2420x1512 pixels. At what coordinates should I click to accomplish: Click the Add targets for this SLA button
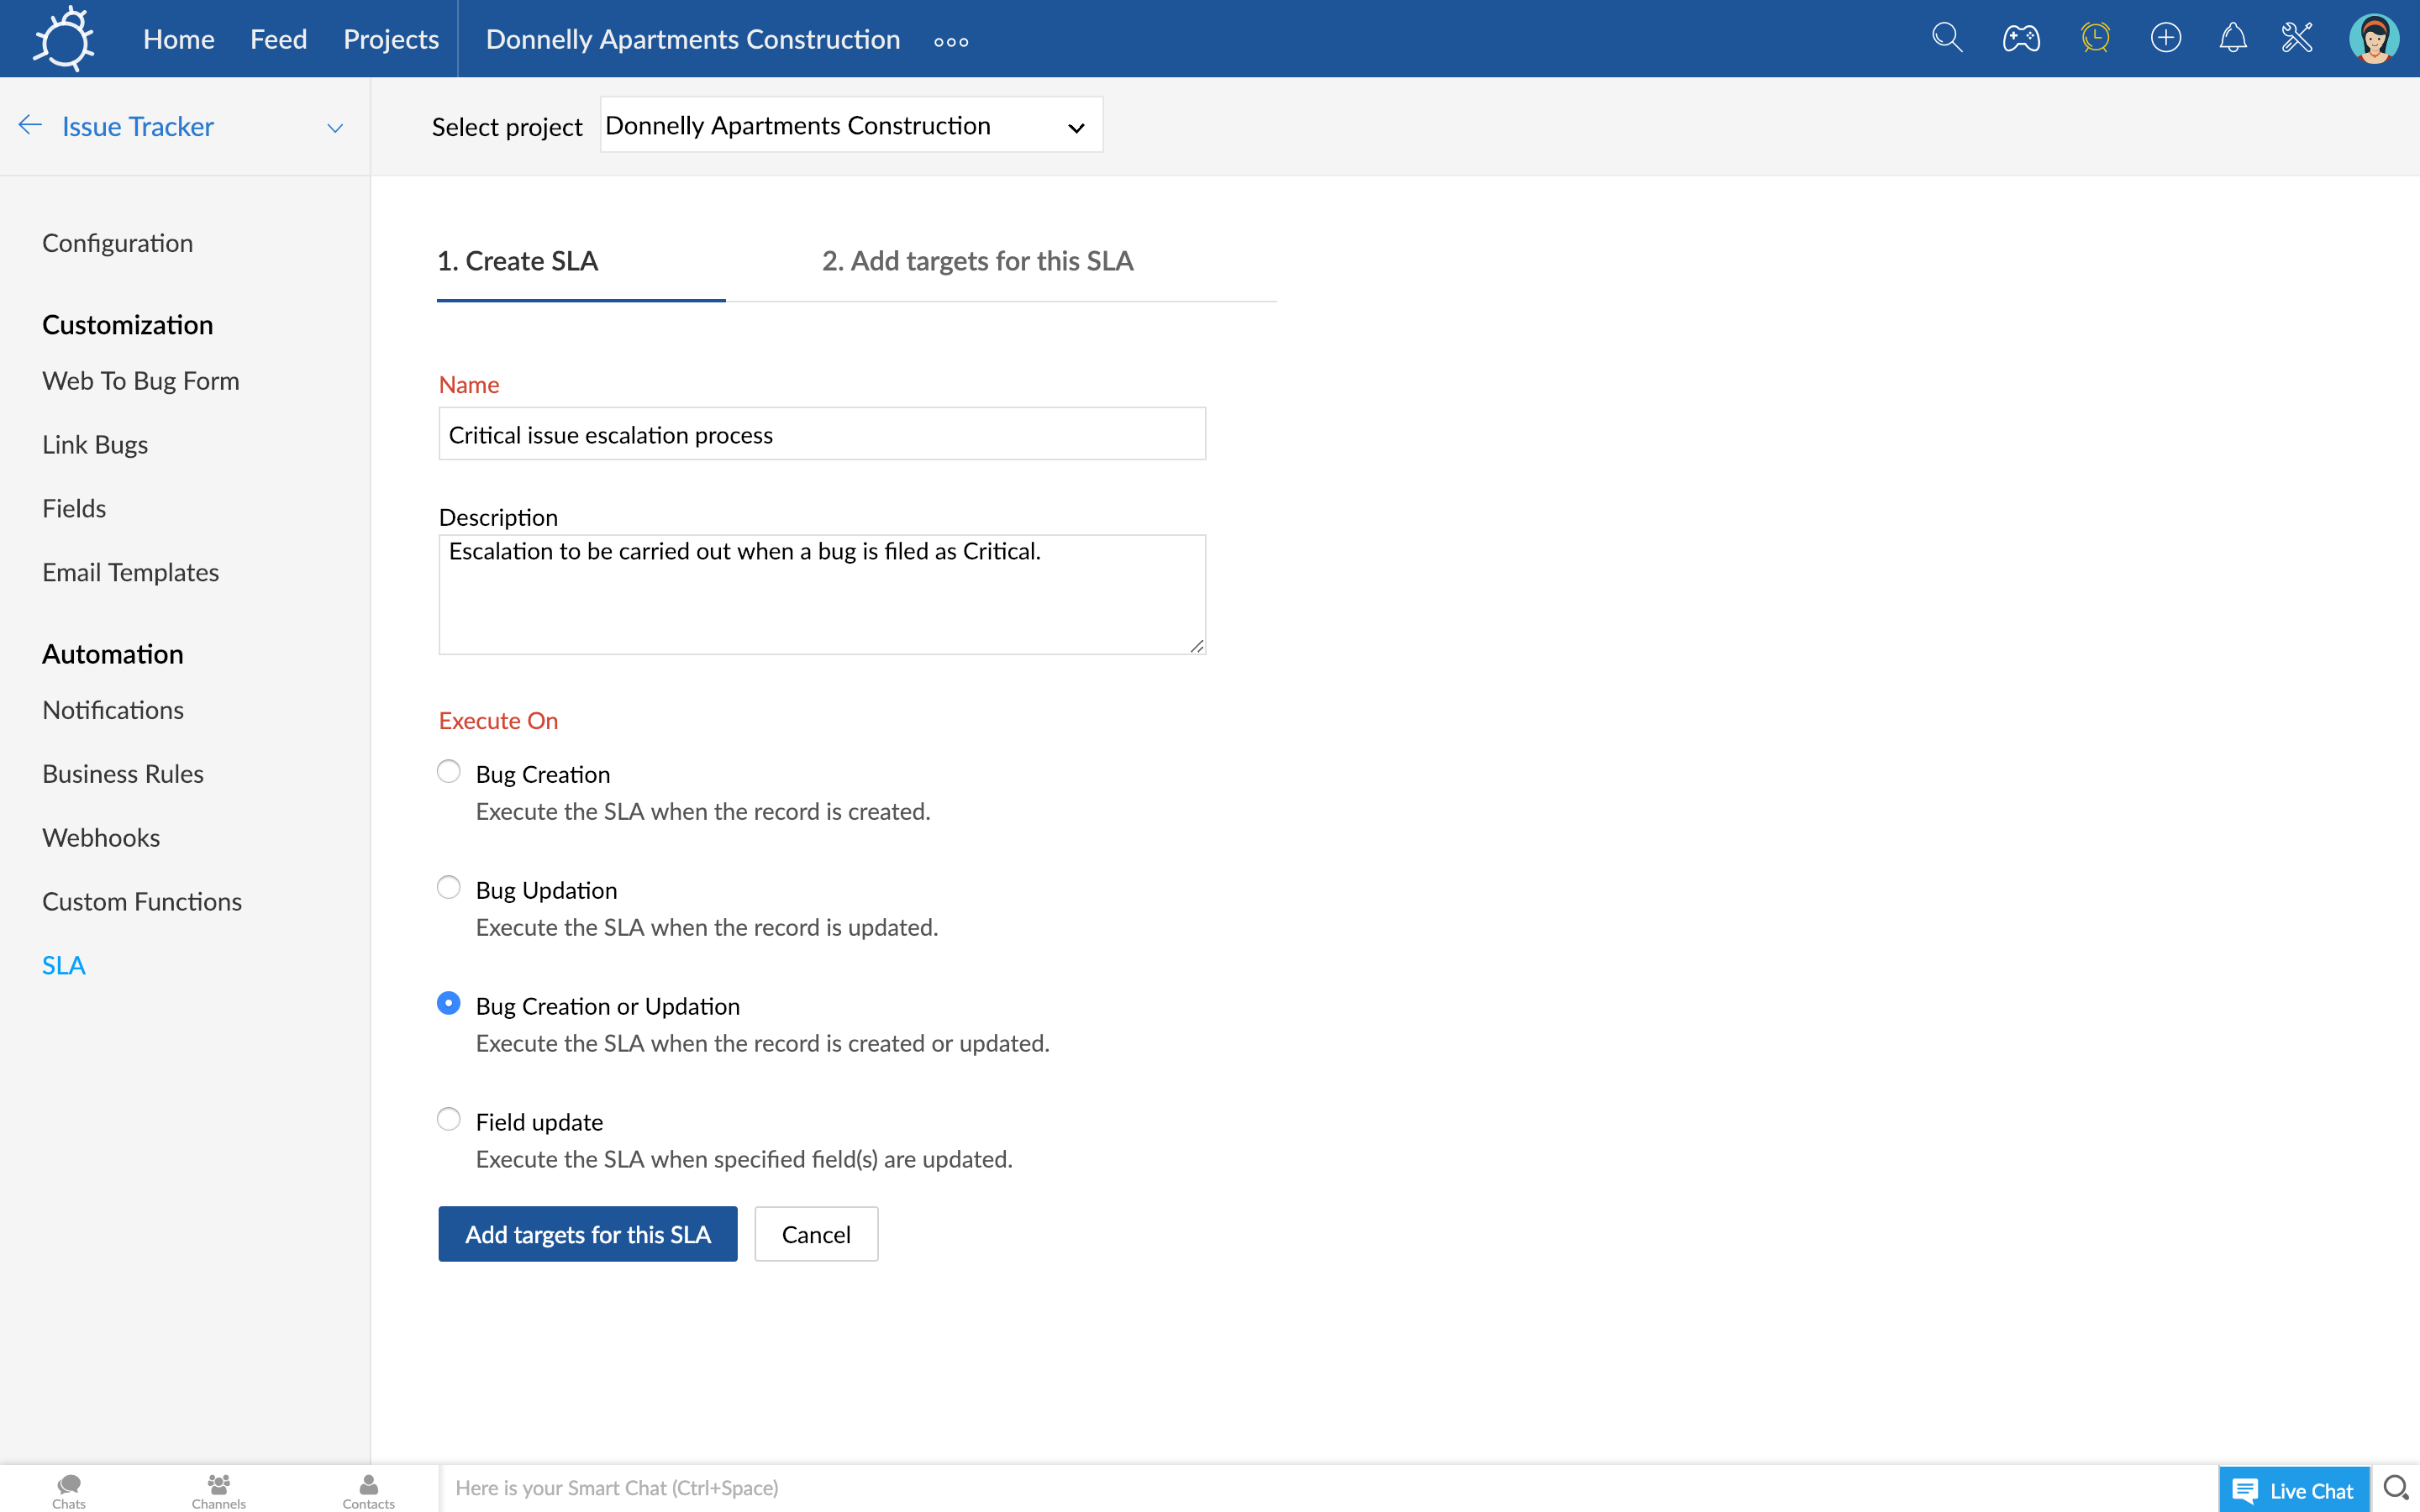pos(587,1233)
